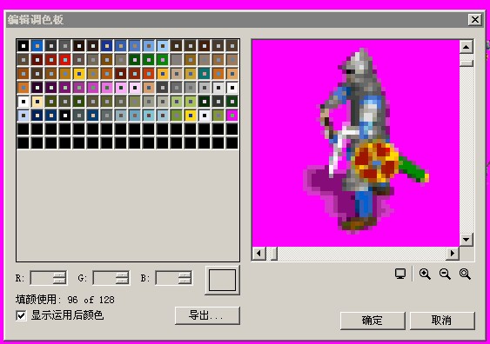Cancel with the 取消 button
This screenshot has width=490, height=344.
coord(442,321)
